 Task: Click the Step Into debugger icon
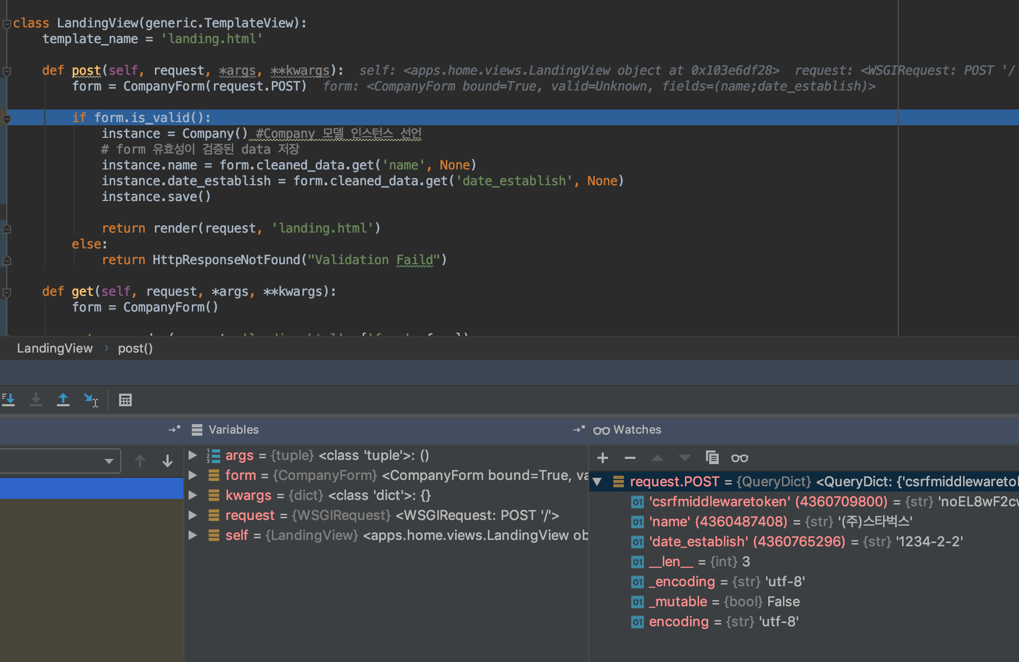point(8,400)
